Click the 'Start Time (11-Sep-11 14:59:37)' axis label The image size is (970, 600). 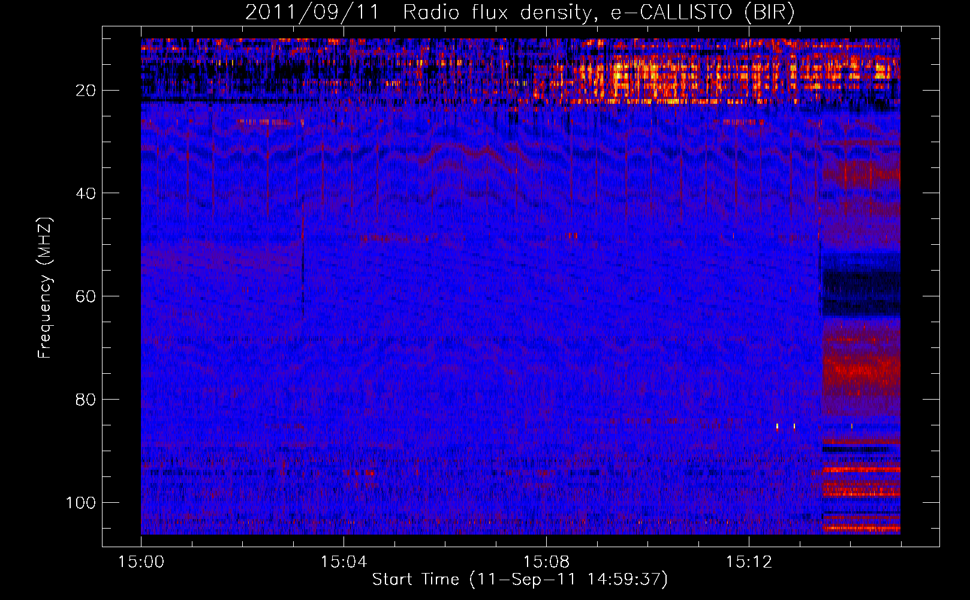click(520, 580)
